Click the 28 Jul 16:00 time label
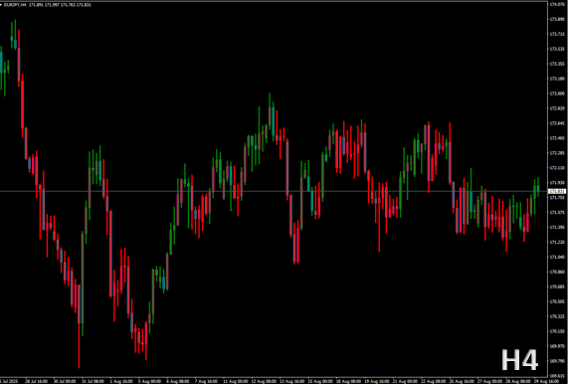This screenshot has width=568, height=384. point(36,381)
